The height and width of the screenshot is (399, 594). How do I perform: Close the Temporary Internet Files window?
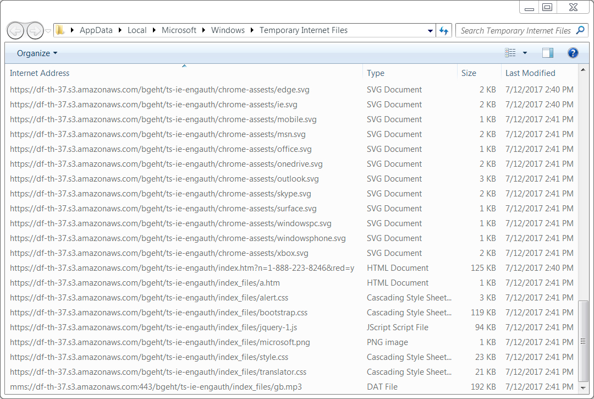click(x=573, y=7)
